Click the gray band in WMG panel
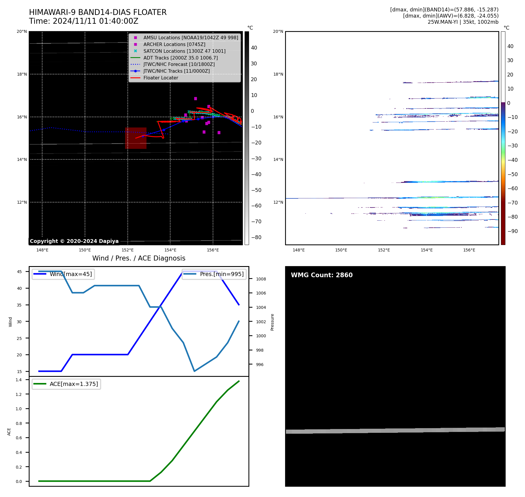This screenshot has width=525, height=497. coord(395,430)
